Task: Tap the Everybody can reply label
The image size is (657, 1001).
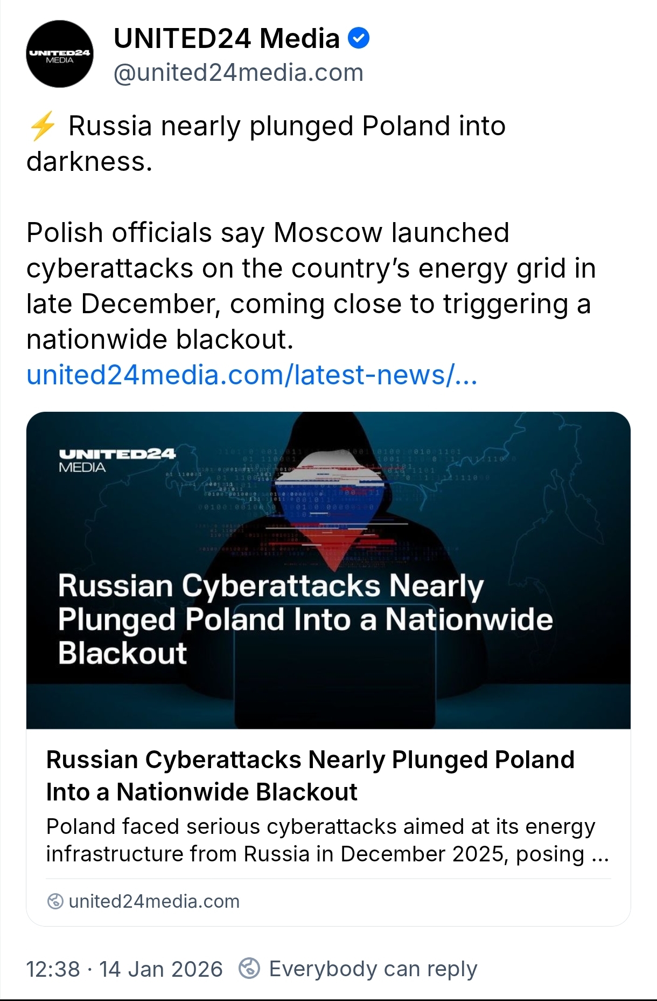Action: click(373, 969)
